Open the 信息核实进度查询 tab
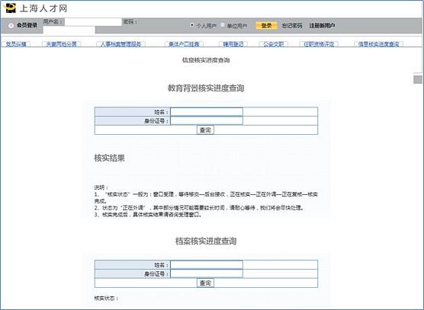This screenshot has width=424, height=310. point(378,44)
